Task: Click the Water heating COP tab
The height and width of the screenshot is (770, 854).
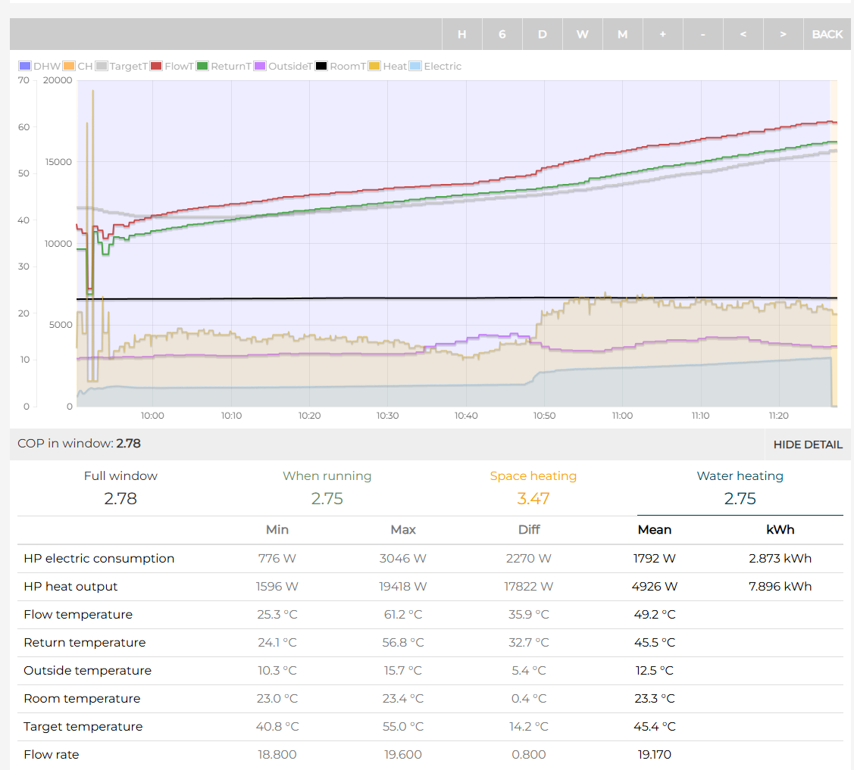Action: click(x=740, y=487)
